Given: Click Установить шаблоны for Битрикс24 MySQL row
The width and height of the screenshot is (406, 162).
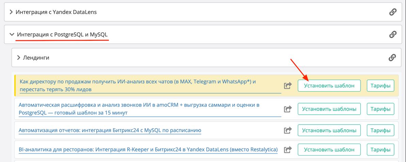Looking at the screenshot, I should pyautogui.click(x=329, y=130).
